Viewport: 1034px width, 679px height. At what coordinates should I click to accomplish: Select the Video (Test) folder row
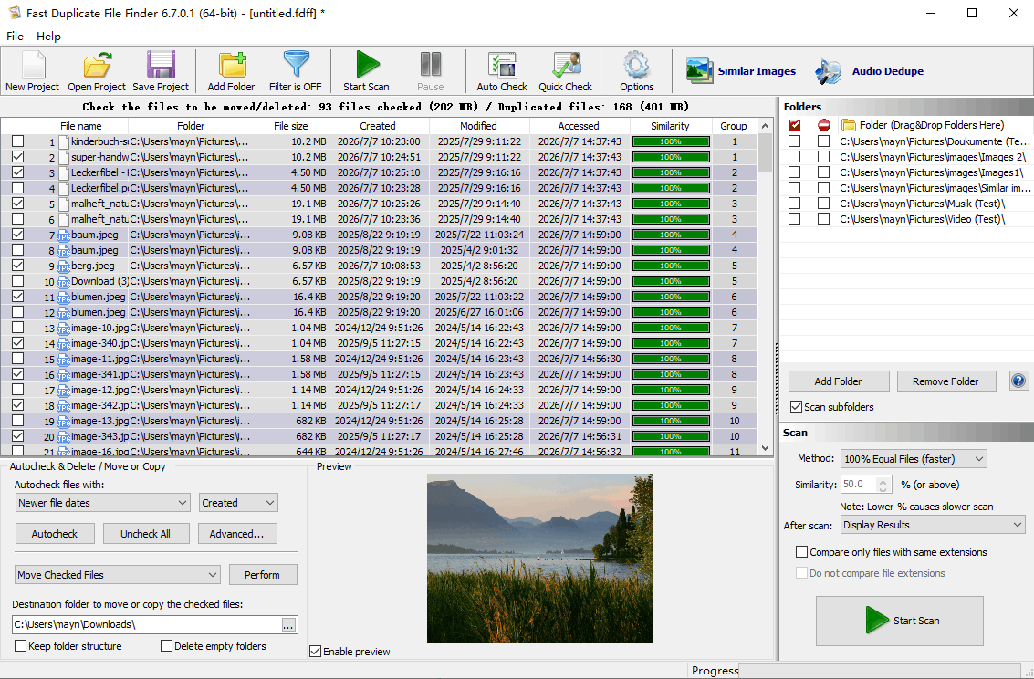[922, 219]
